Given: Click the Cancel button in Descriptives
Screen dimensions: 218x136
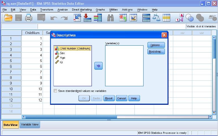Looking at the screenshot, I should (121, 98).
